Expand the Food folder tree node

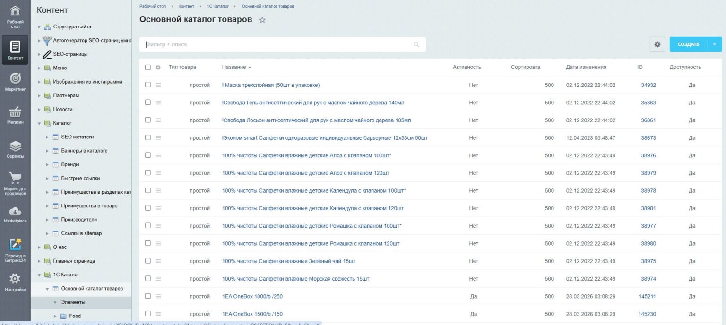[55, 316]
